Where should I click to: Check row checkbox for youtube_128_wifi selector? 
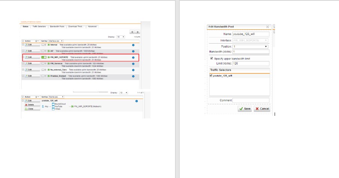(23, 101)
